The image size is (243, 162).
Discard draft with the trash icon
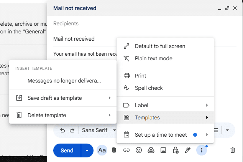pyautogui.click(x=232, y=150)
